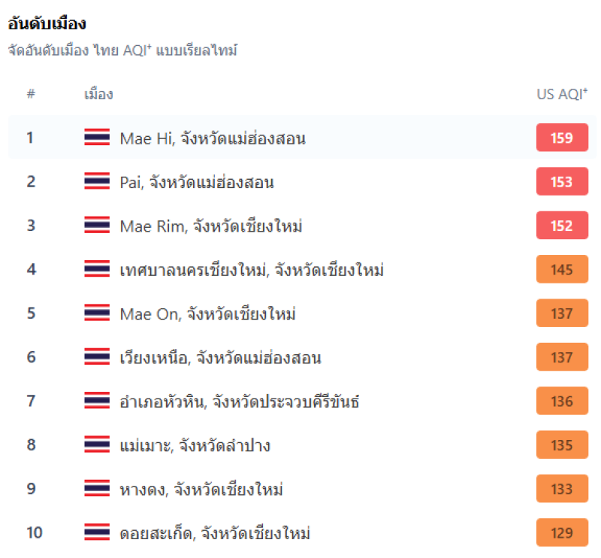This screenshot has width=601, height=558.
Task: Click the US AQI column header
Action: pyautogui.click(x=562, y=94)
